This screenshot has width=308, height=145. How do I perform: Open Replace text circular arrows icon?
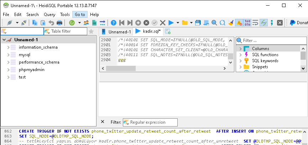click(222, 23)
